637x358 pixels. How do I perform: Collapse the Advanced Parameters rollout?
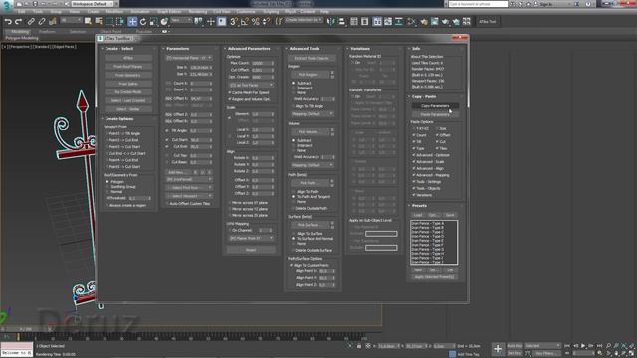(x=249, y=49)
